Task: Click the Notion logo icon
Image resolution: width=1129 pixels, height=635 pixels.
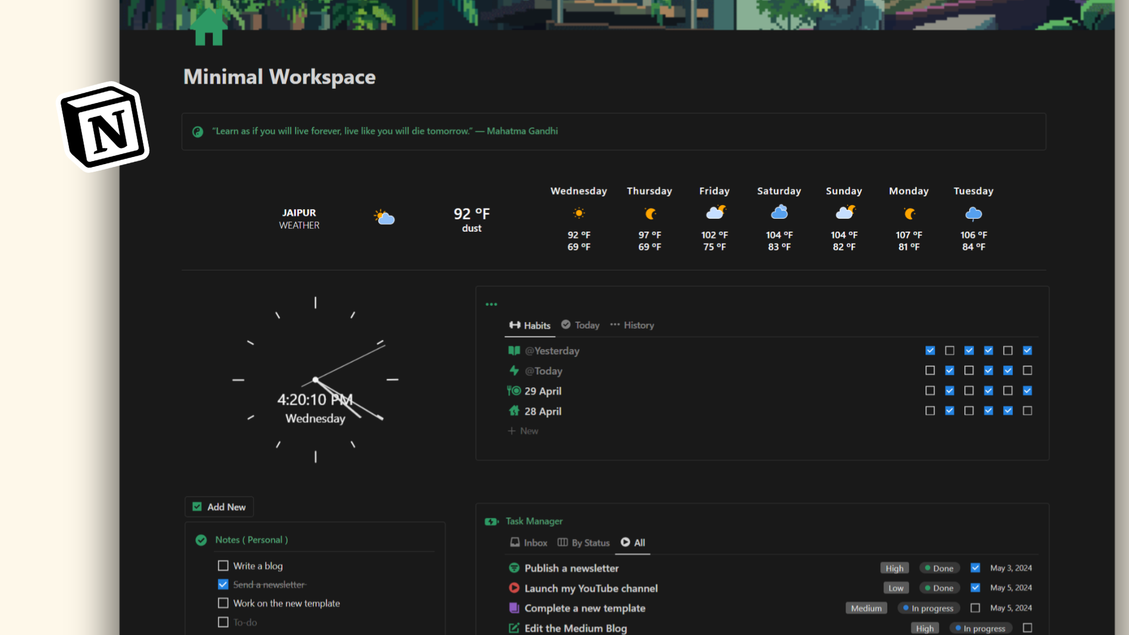Action: 106,126
